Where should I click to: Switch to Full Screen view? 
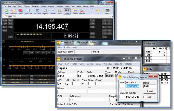(x=37, y=12)
